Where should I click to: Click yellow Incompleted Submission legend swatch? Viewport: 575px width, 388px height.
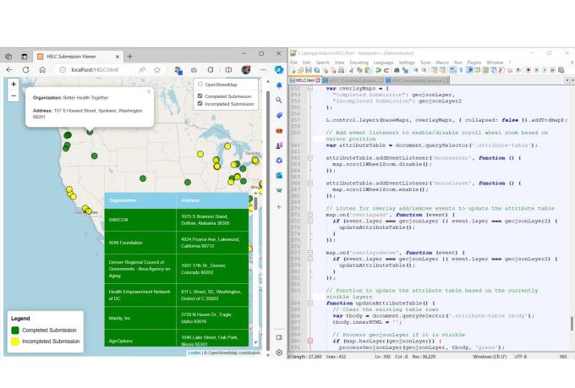click(x=15, y=341)
